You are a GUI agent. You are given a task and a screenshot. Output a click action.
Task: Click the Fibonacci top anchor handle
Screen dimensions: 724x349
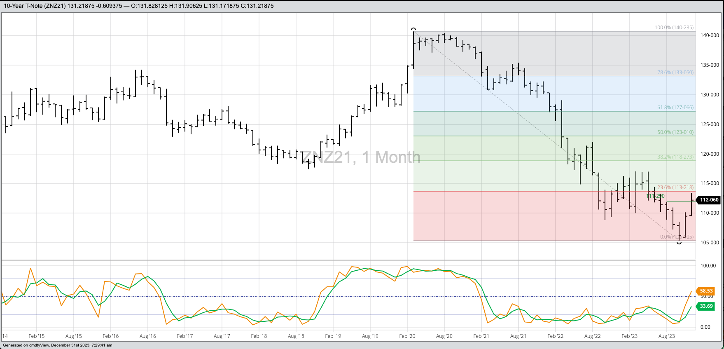click(413, 30)
